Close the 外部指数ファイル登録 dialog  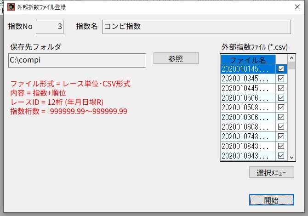(297, 7)
